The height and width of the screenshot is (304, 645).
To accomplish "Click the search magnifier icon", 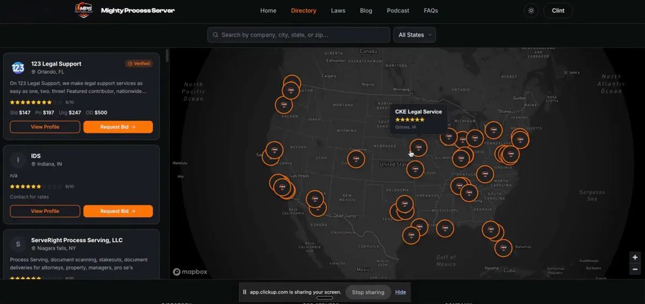I will click(215, 35).
